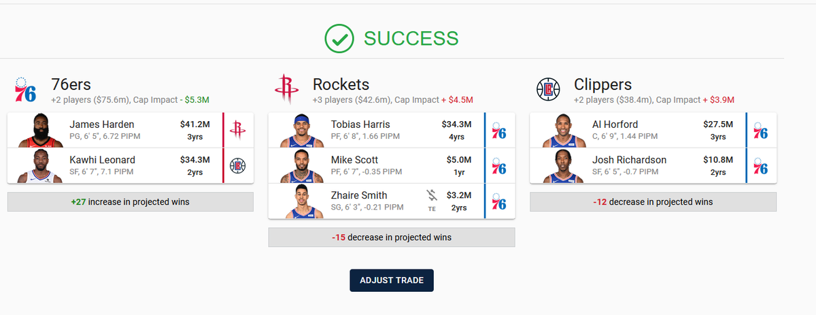Click the 76ers +27 projected wins bar

click(131, 202)
